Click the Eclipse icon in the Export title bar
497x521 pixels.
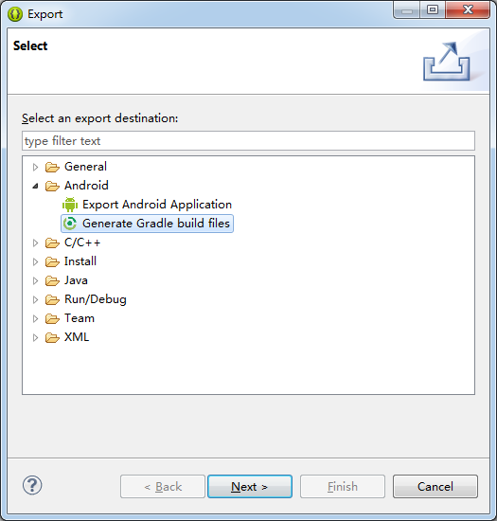coord(15,14)
